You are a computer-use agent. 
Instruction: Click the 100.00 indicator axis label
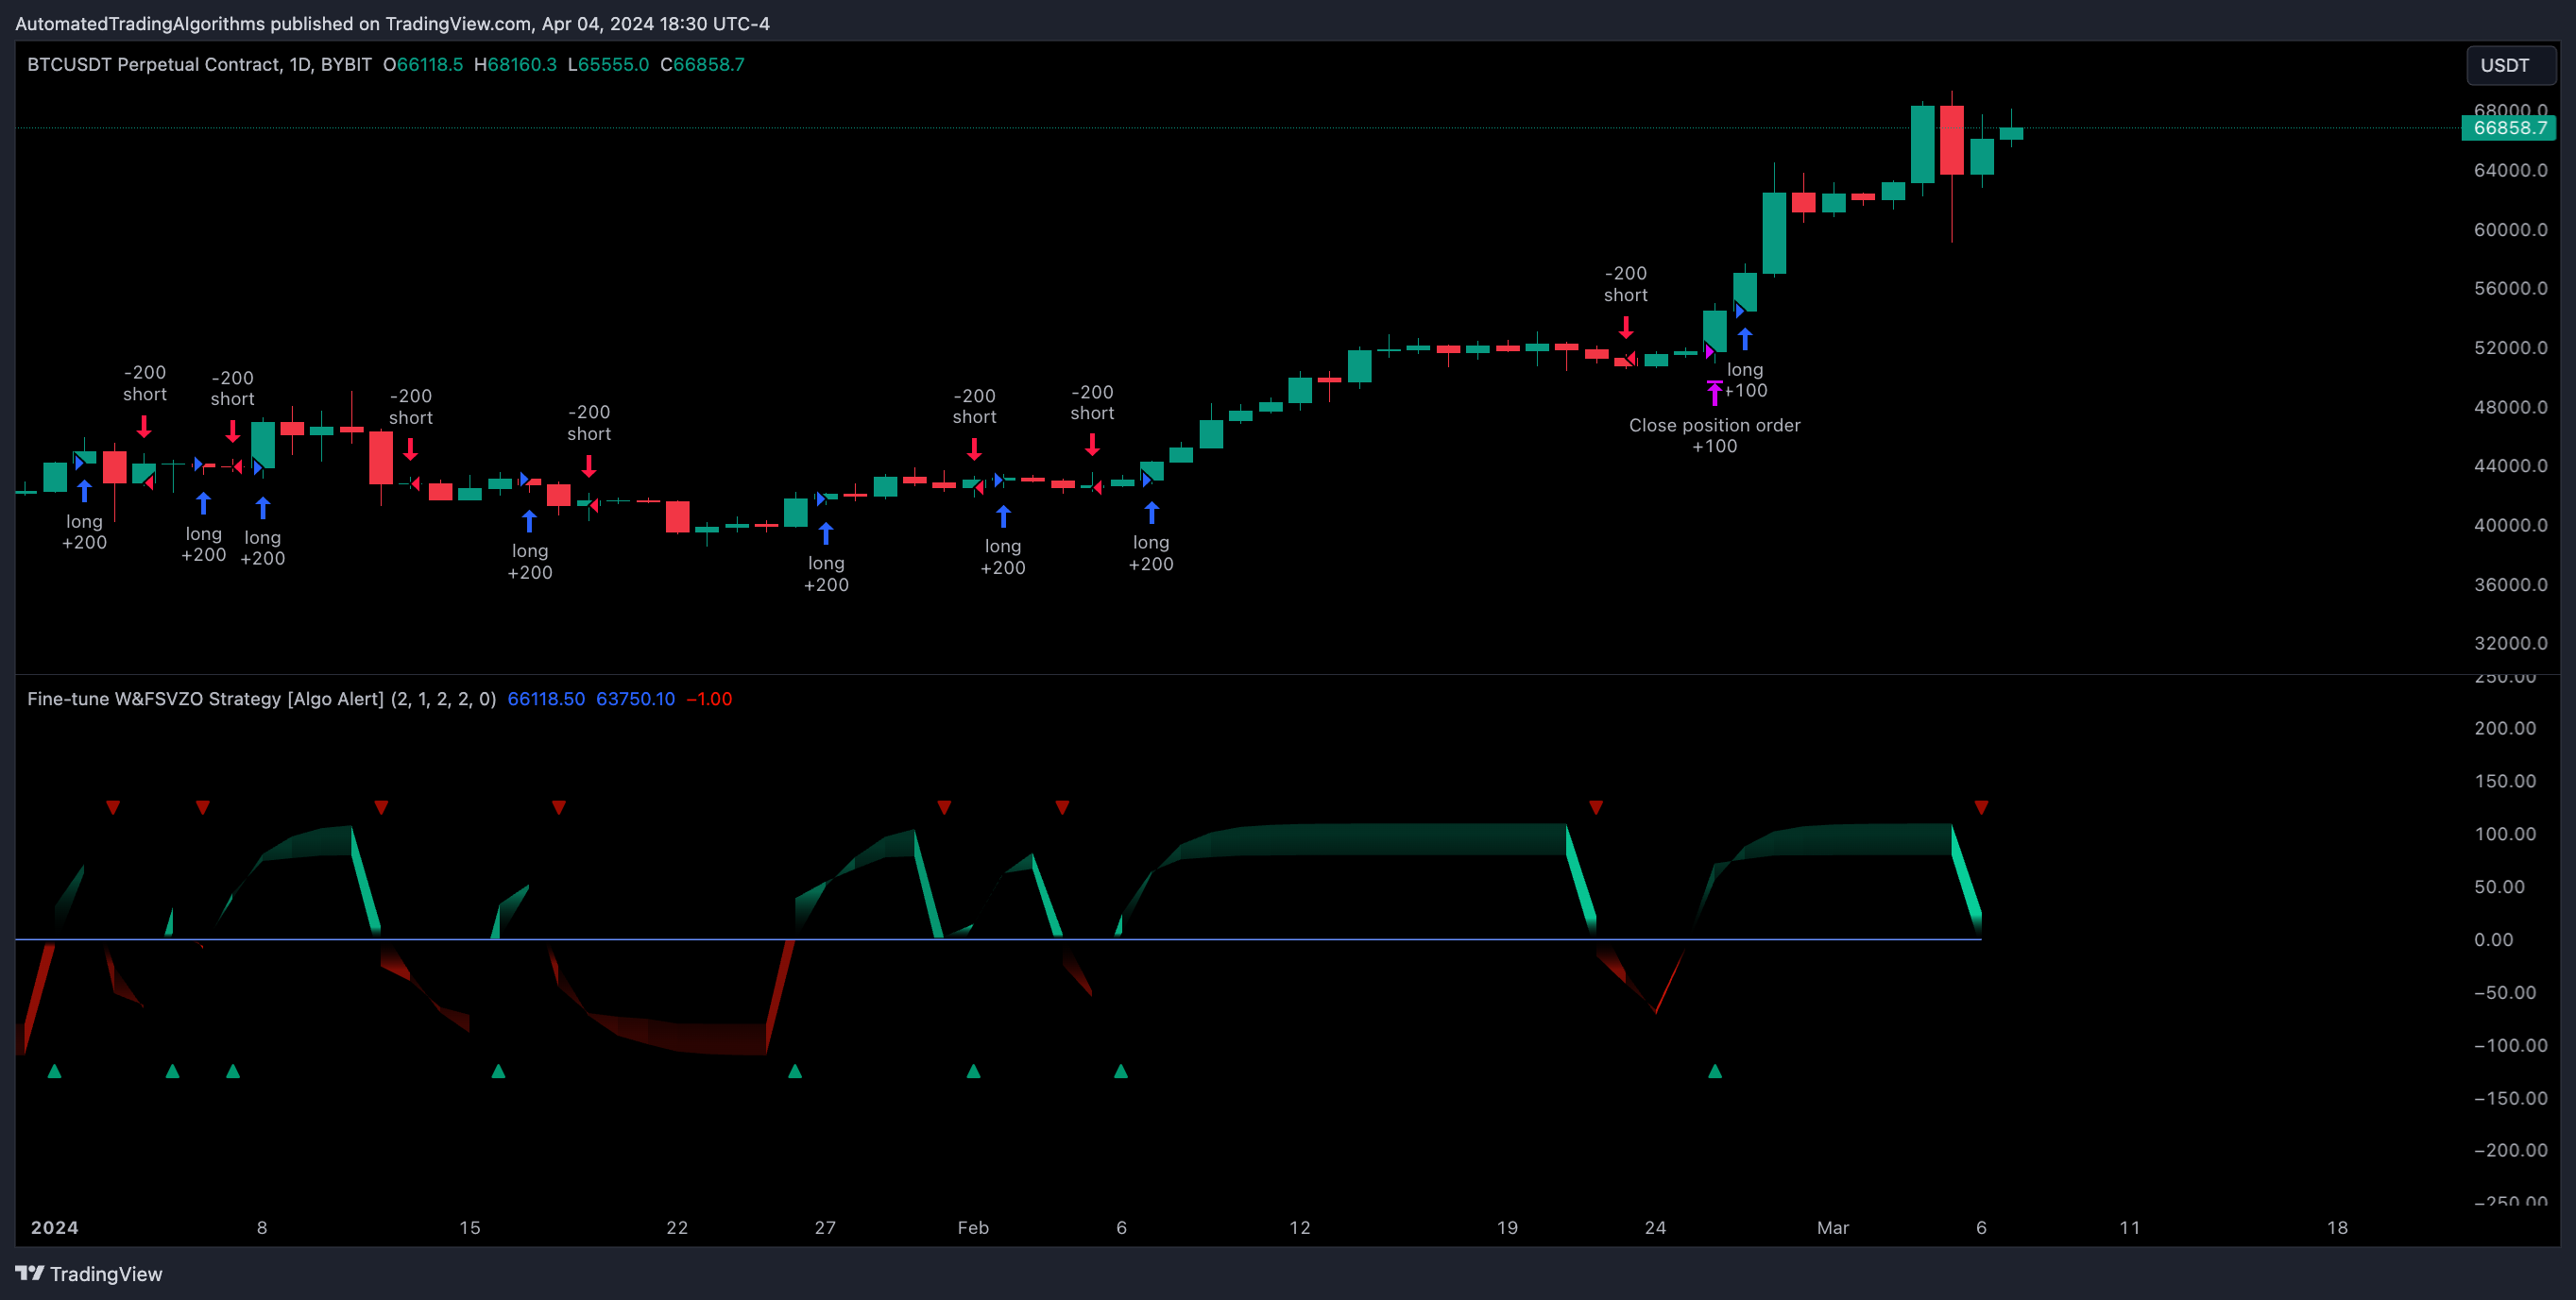click(x=2505, y=835)
